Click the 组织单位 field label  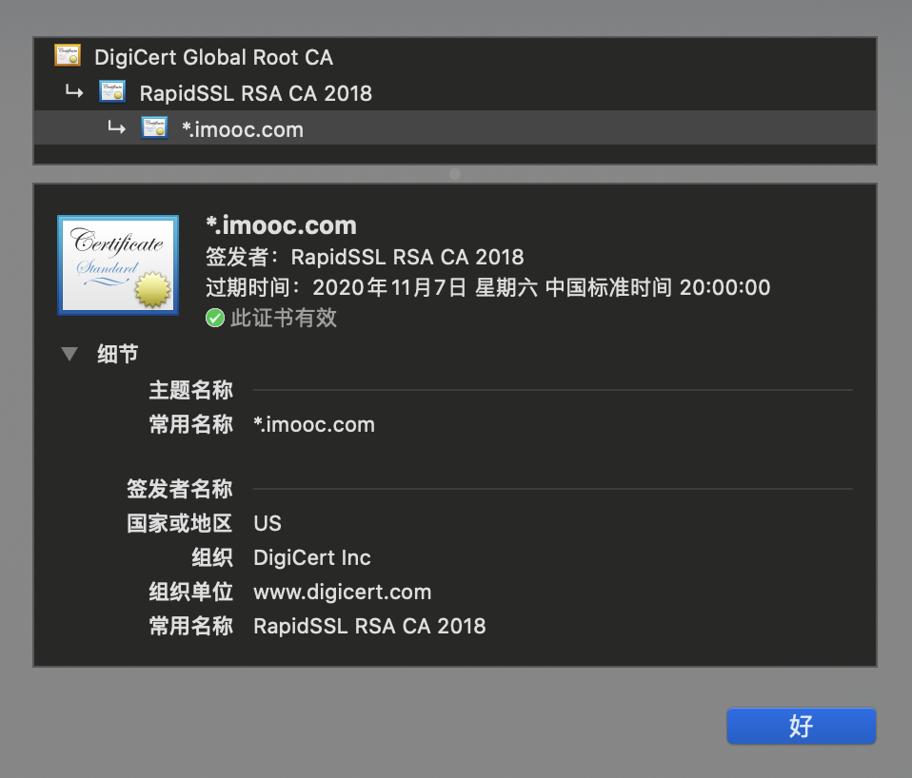point(190,593)
